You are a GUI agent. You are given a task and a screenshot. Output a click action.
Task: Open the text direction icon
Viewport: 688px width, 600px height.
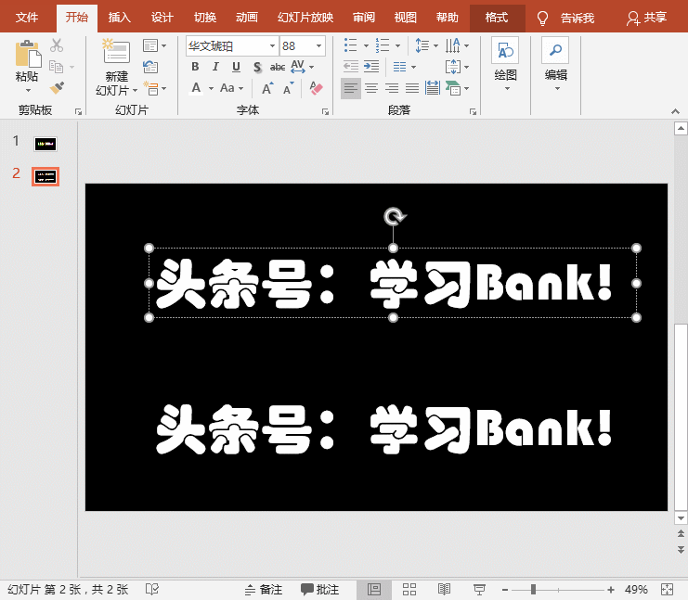pyautogui.click(x=453, y=45)
